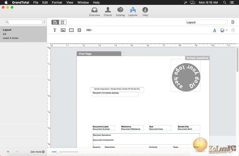
Task: Click the question mark help button in layout toolbar
Action: pyautogui.click(x=233, y=30)
